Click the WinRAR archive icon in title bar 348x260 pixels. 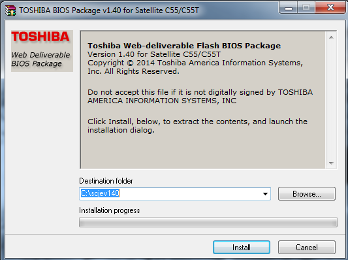(x=10, y=10)
